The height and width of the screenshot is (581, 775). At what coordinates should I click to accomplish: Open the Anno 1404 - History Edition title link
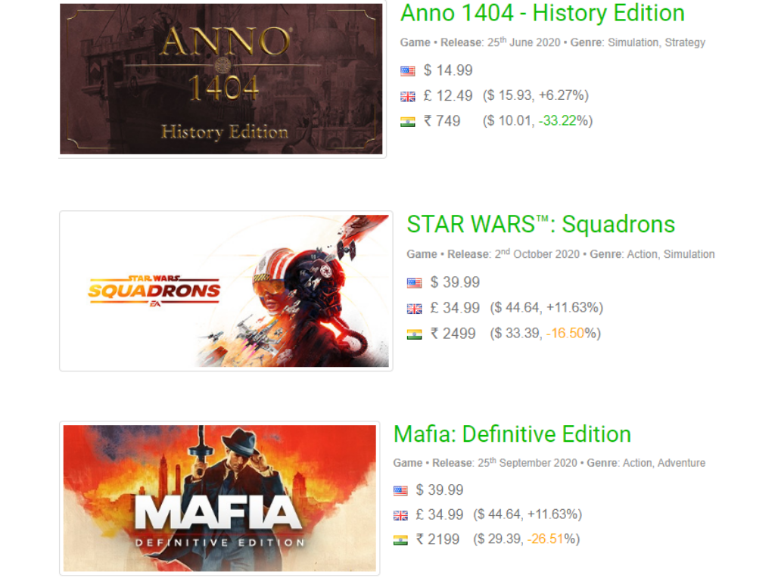(x=542, y=13)
